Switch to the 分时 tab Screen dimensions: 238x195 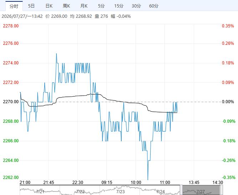tap(14, 6)
